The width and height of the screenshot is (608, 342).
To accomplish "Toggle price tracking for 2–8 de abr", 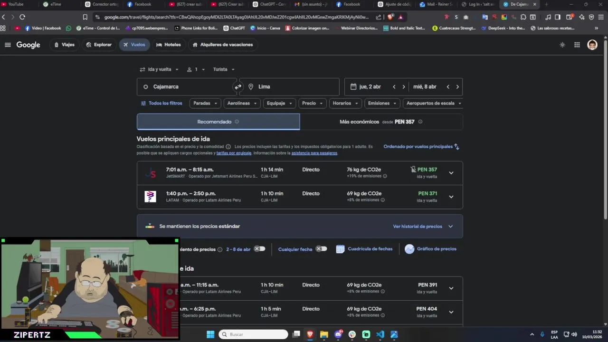I will click(x=259, y=249).
